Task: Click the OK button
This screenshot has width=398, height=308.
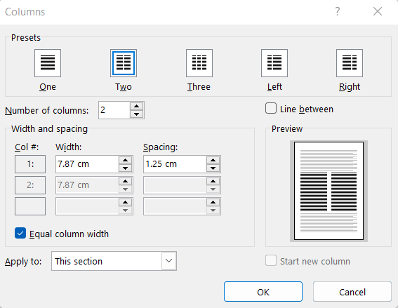Action: click(263, 292)
